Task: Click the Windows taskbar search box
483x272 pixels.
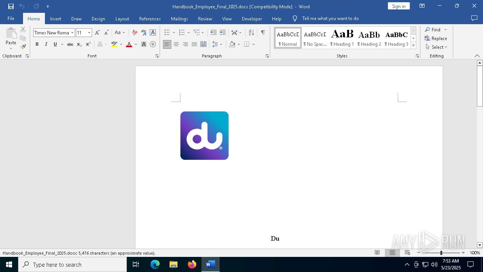Action: coord(72,264)
